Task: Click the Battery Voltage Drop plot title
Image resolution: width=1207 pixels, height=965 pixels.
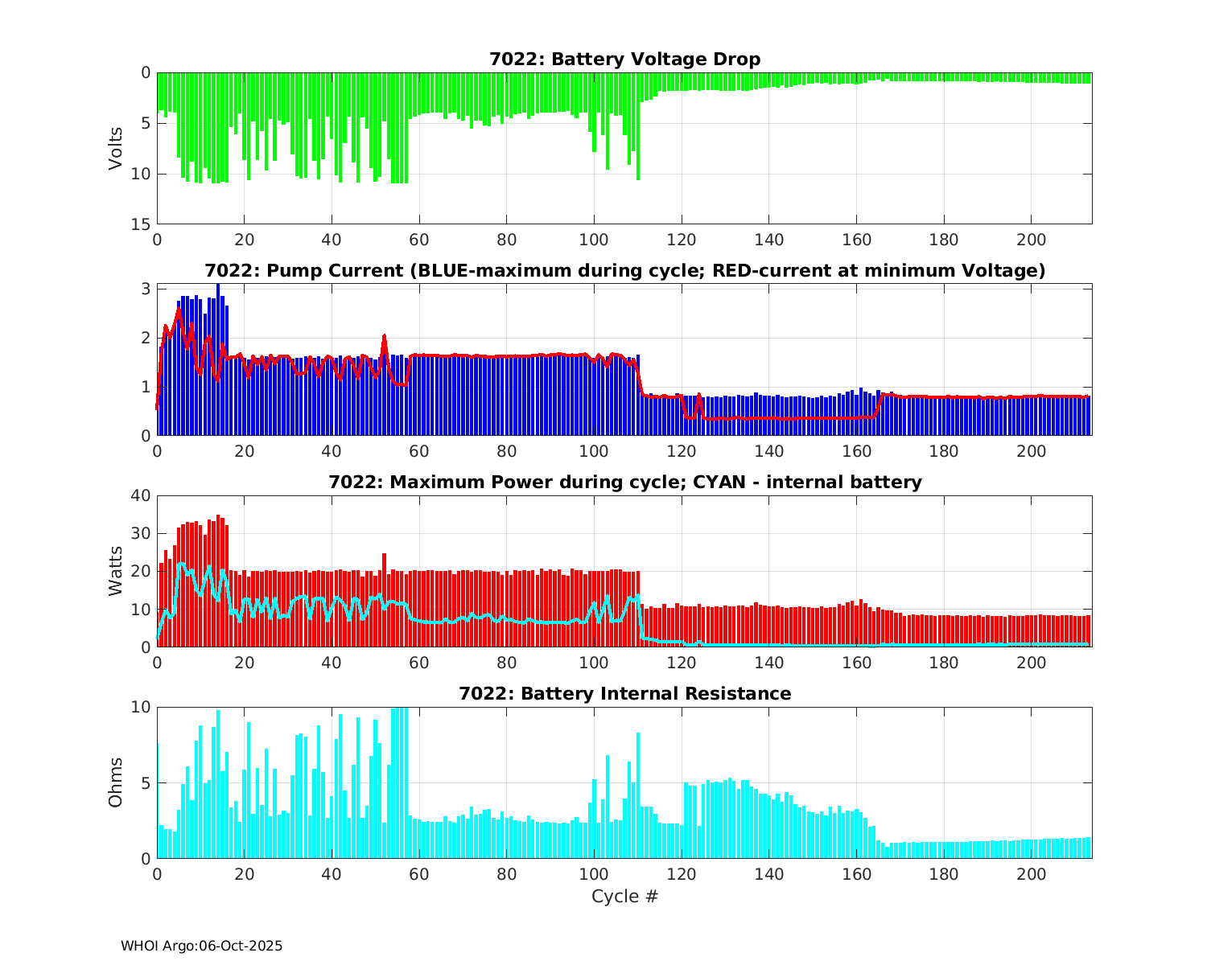Action: [624, 60]
